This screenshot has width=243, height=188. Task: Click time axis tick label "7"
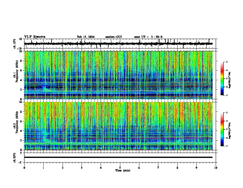(x=158, y=168)
